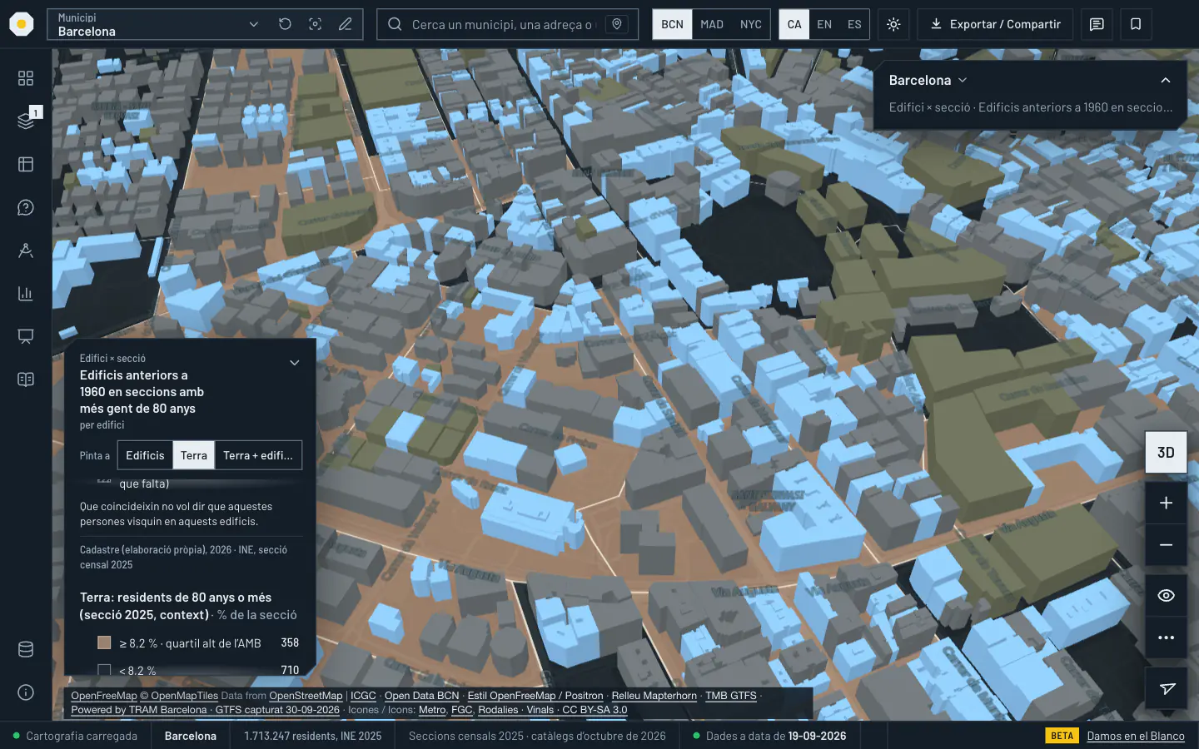
Task: Toggle the 3D map view button
Action: (1166, 452)
